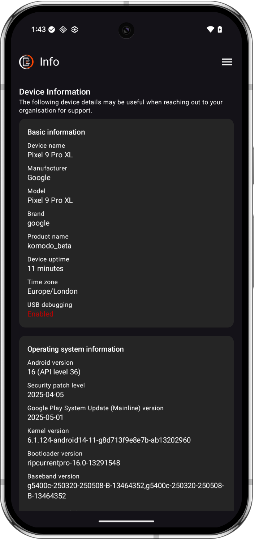Tap the app logo icon
Viewport: 255px width, 539px height.
click(26, 62)
